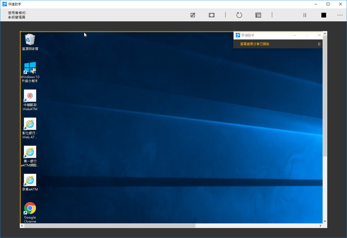Minimize the remote 快速助手 sharing window
The width and height of the screenshot is (347, 238).
[x=295, y=35]
